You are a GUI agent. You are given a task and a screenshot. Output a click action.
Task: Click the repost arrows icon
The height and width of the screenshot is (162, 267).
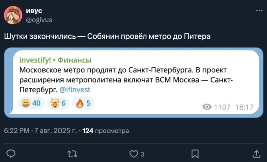point(72,153)
